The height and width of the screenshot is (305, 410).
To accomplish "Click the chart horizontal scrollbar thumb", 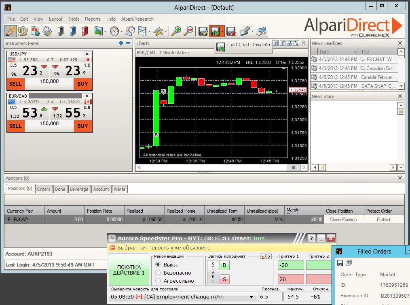I will click(294, 167).
